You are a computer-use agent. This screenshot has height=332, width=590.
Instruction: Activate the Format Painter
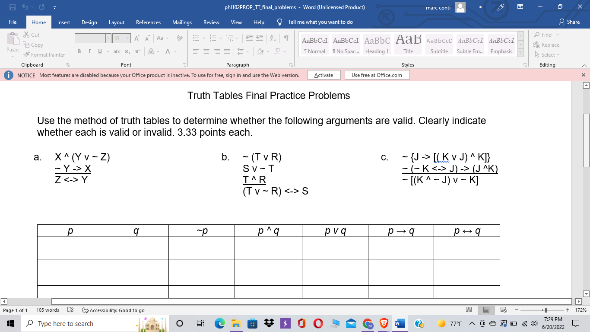point(44,54)
